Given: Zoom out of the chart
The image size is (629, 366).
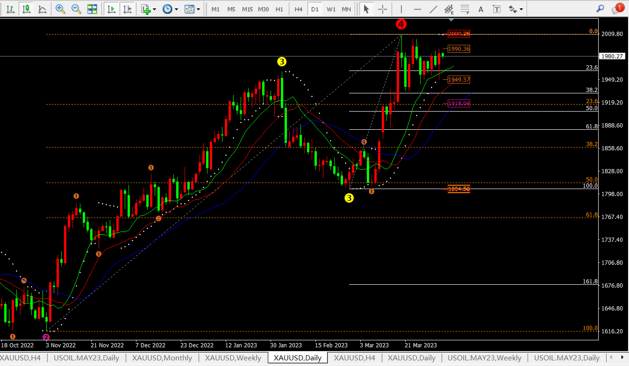Looking at the screenshot, I should click(76, 9).
